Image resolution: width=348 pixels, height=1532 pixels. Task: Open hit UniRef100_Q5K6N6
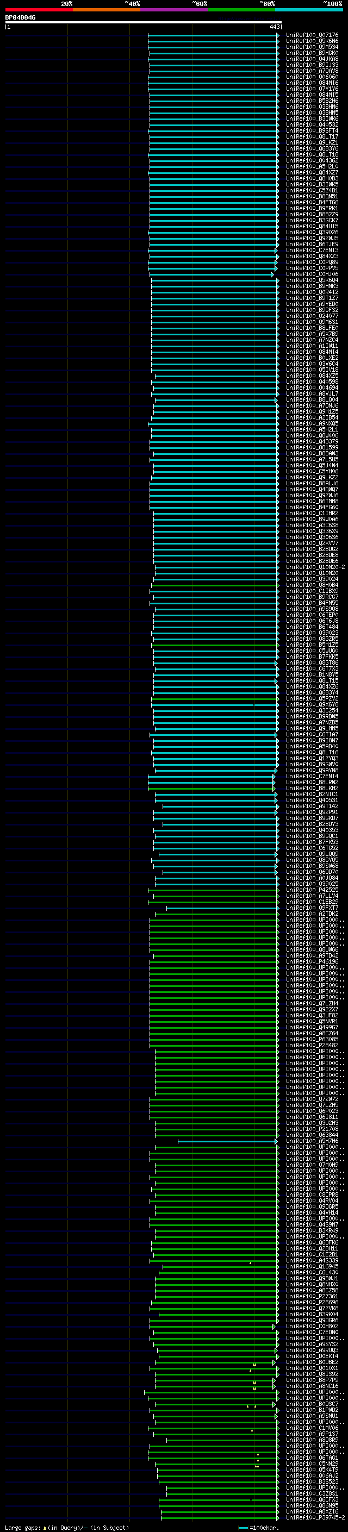[312, 41]
